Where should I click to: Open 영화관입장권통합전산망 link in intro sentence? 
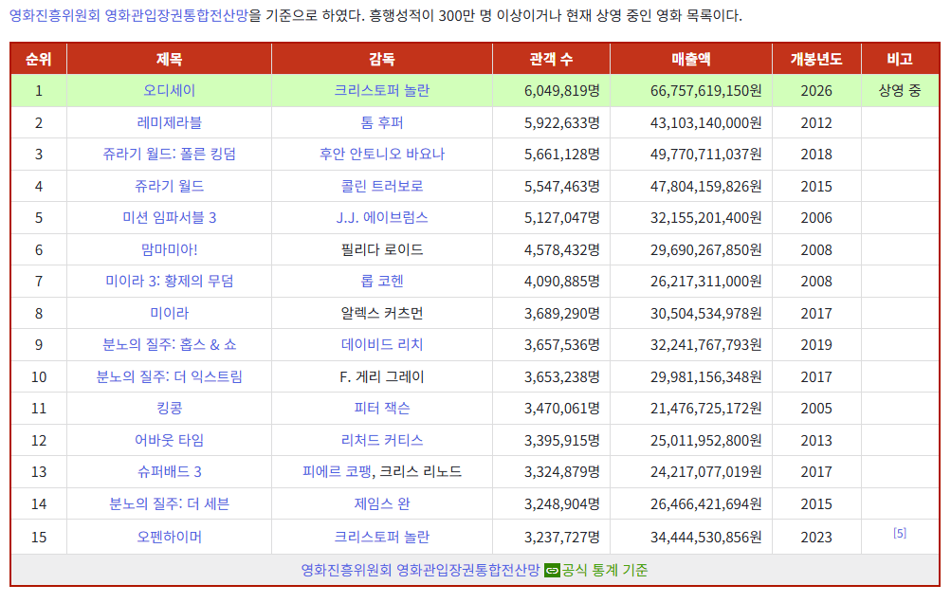click(176, 16)
